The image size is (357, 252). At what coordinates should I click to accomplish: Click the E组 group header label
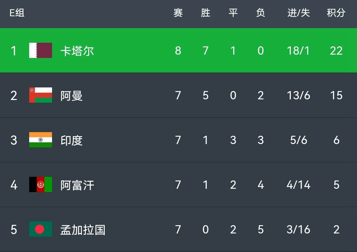[x=17, y=13]
